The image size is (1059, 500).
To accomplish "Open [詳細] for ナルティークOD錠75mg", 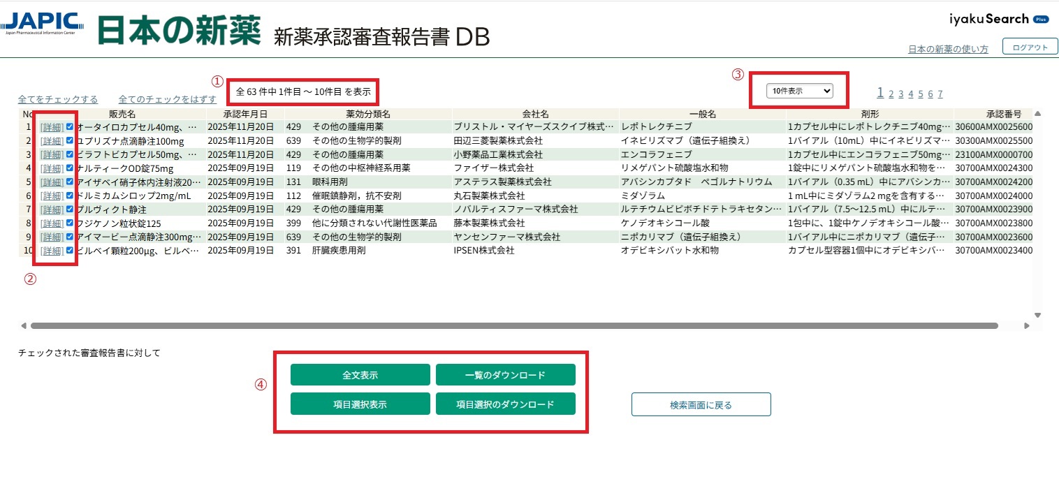I will [x=52, y=168].
